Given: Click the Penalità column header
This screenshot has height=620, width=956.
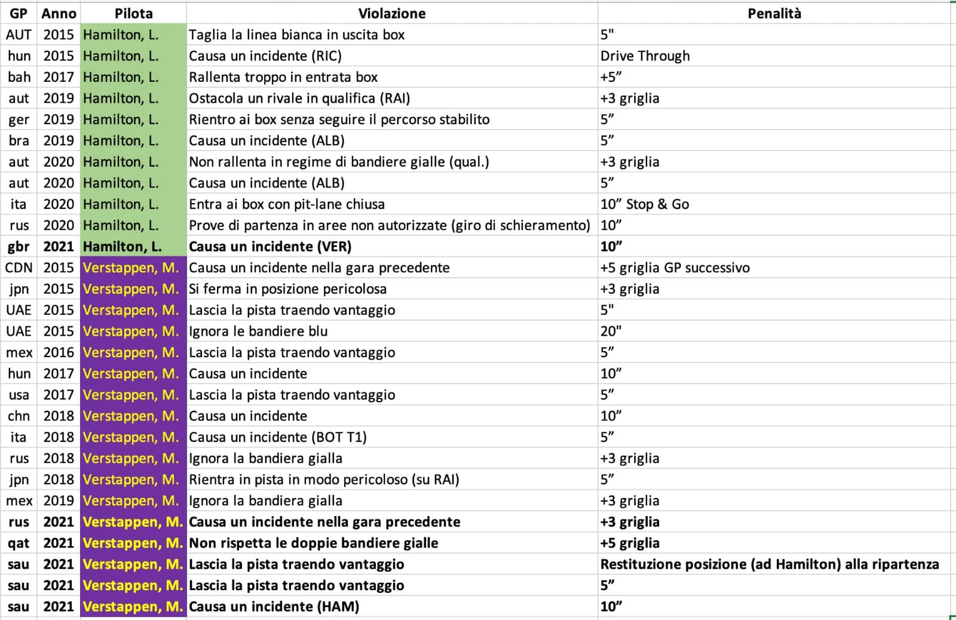Looking at the screenshot, I should tap(774, 13).
